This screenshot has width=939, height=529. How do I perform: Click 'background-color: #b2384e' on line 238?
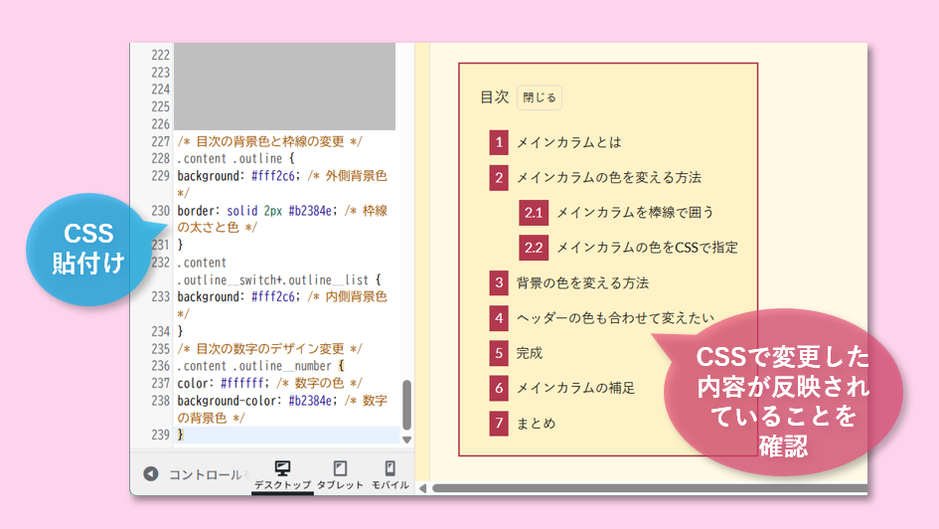[x=254, y=401]
